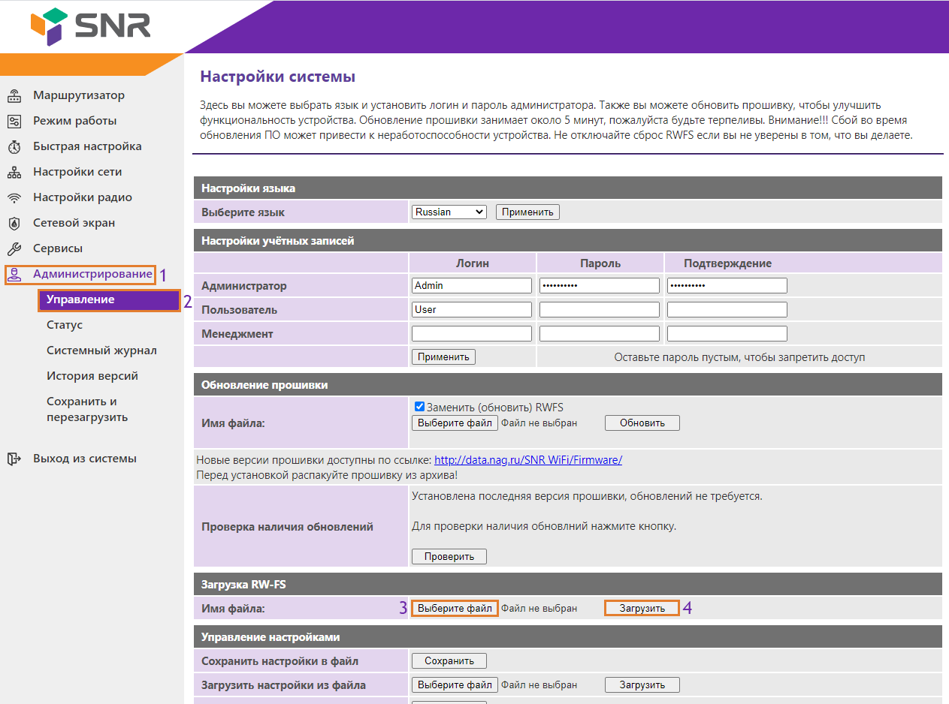Click the network icon for Настройки сети
The height and width of the screenshot is (704, 949).
pos(14,173)
